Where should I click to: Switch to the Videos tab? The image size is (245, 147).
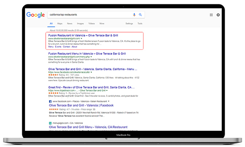click(x=91, y=24)
